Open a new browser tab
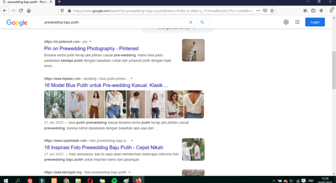 point(59,2)
